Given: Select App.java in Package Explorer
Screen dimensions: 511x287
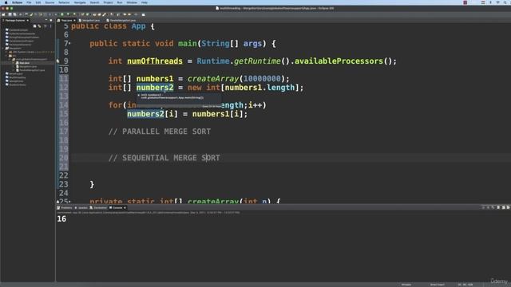Looking at the screenshot, I should point(24,63).
